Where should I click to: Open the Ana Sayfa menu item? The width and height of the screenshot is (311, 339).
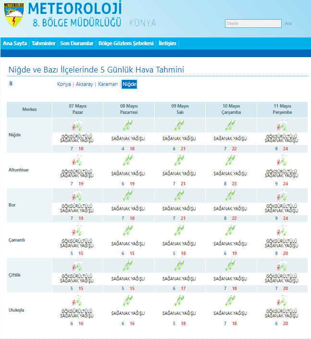[15, 43]
